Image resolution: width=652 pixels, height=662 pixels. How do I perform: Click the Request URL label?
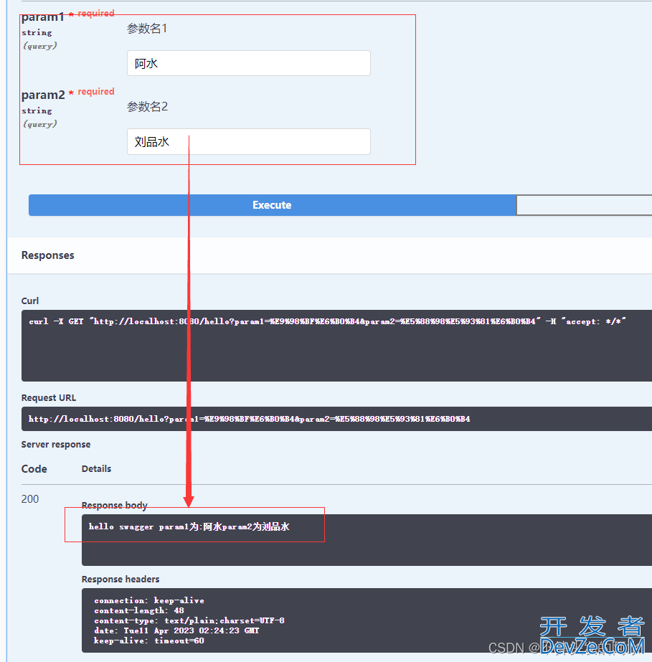(49, 398)
